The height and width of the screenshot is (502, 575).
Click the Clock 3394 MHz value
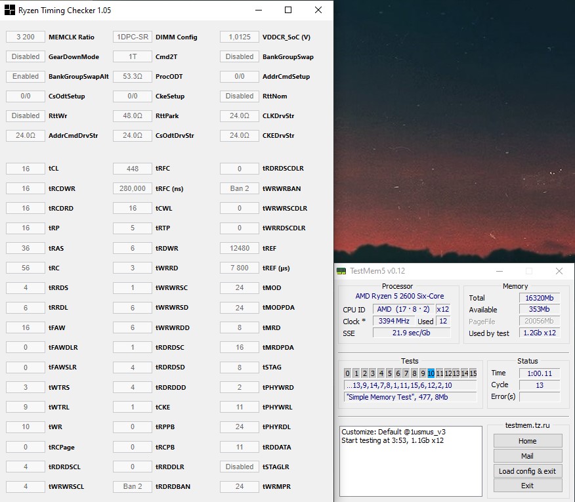[x=394, y=322]
